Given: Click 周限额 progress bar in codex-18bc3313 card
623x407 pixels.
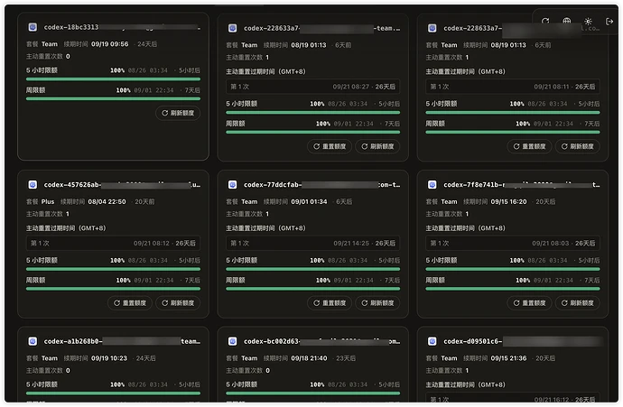Looking at the screenshot, I should [113, 99].
